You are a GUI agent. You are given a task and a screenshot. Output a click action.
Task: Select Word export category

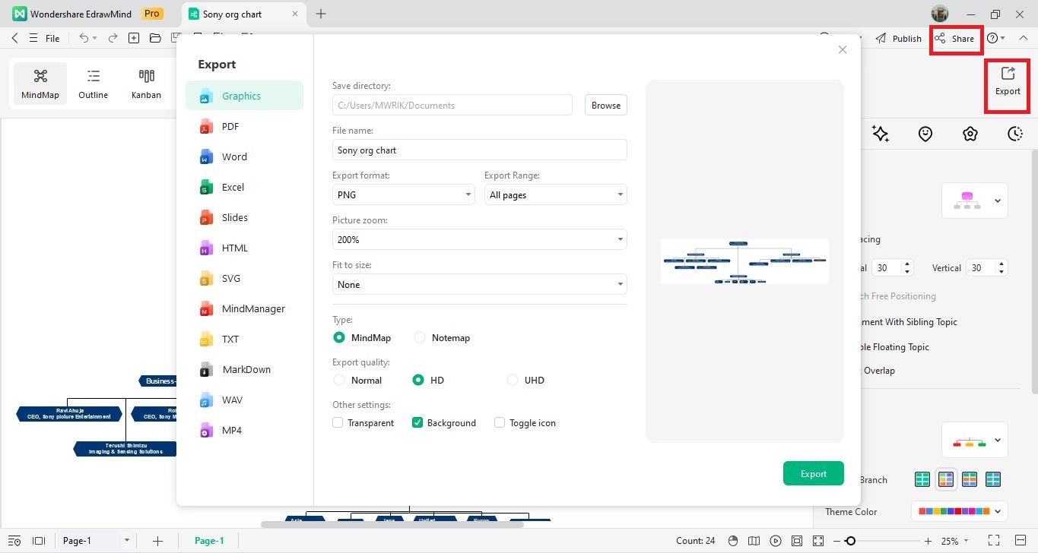click(244, 156)
